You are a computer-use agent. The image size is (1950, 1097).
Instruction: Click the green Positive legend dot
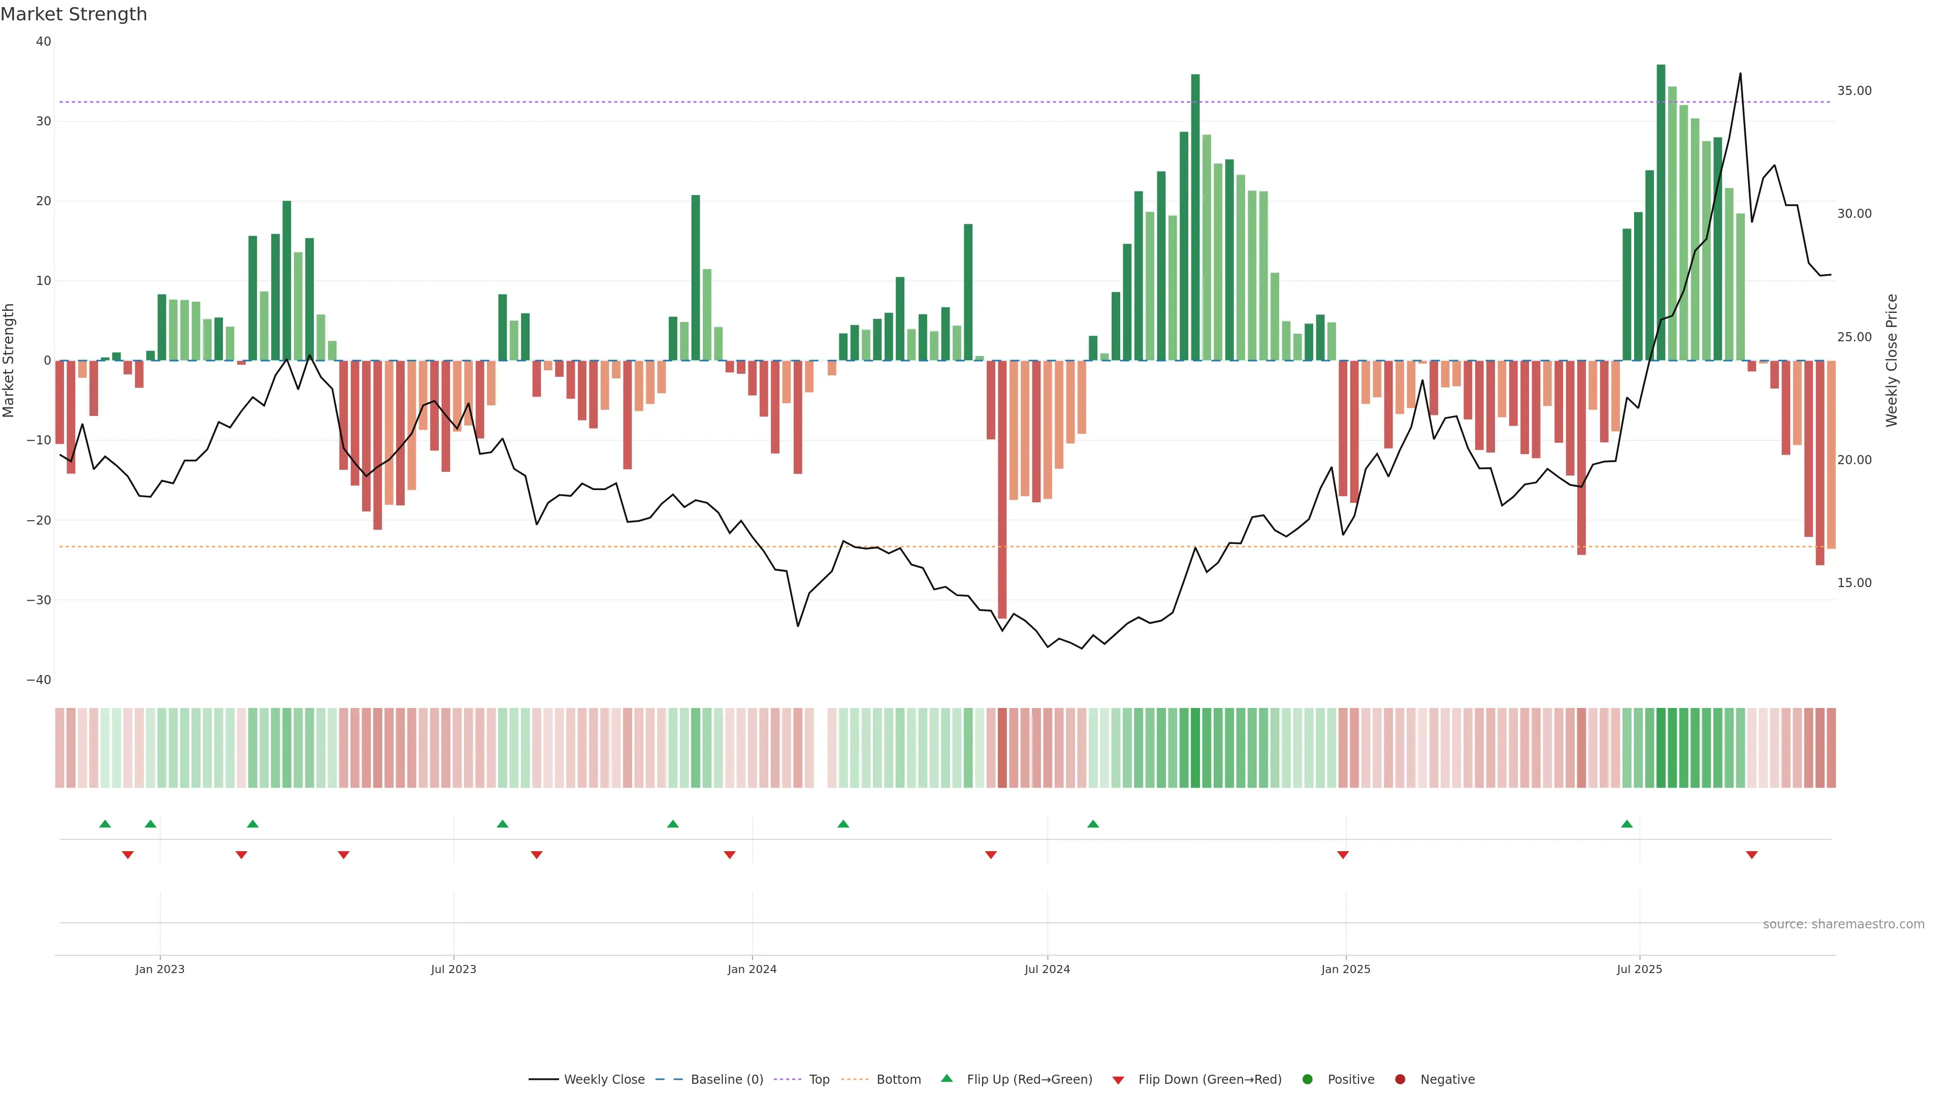(1307, 1080)
